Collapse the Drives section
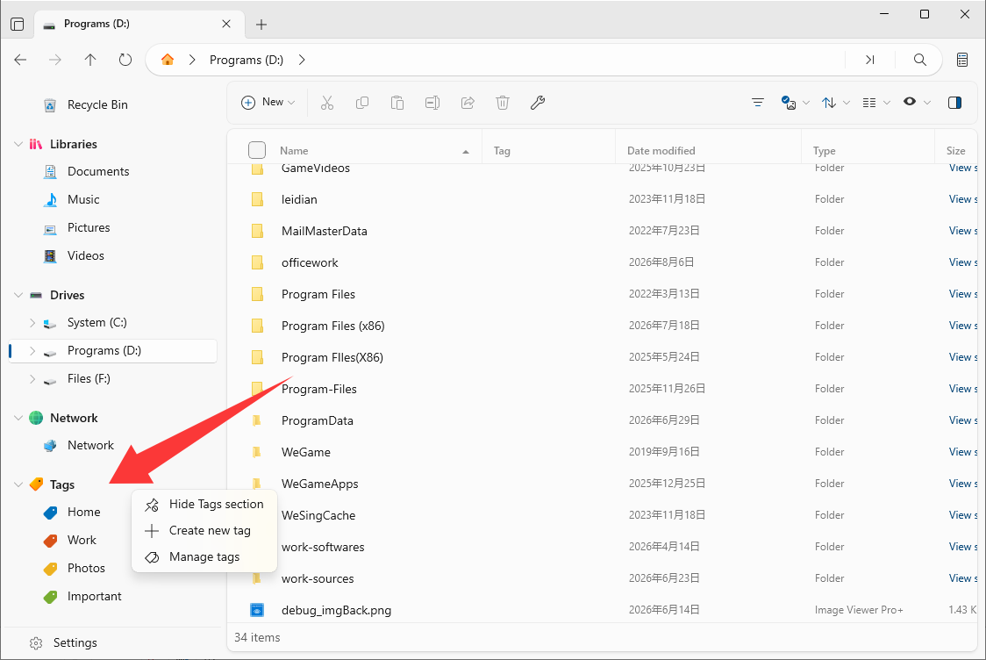The image size is (986, 660). (x=18, y=295)
